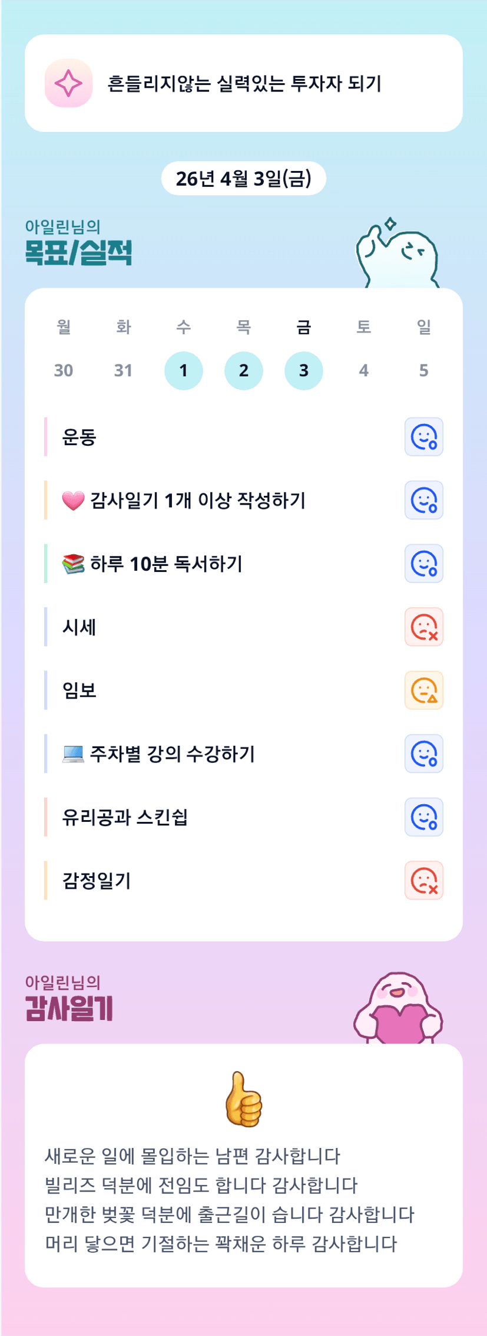Viewport: 487px width, 1336px height.
Task: Select Thursday date 2 in week calendar
Action: (244, 371)
